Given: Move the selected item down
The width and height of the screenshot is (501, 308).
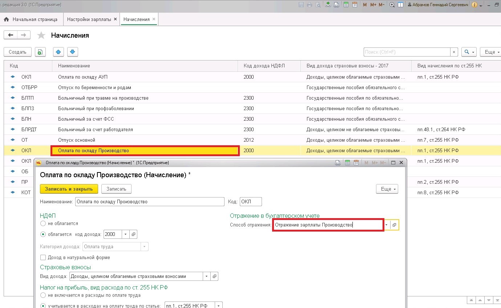Looking at the screenshot, I should 73,52.
